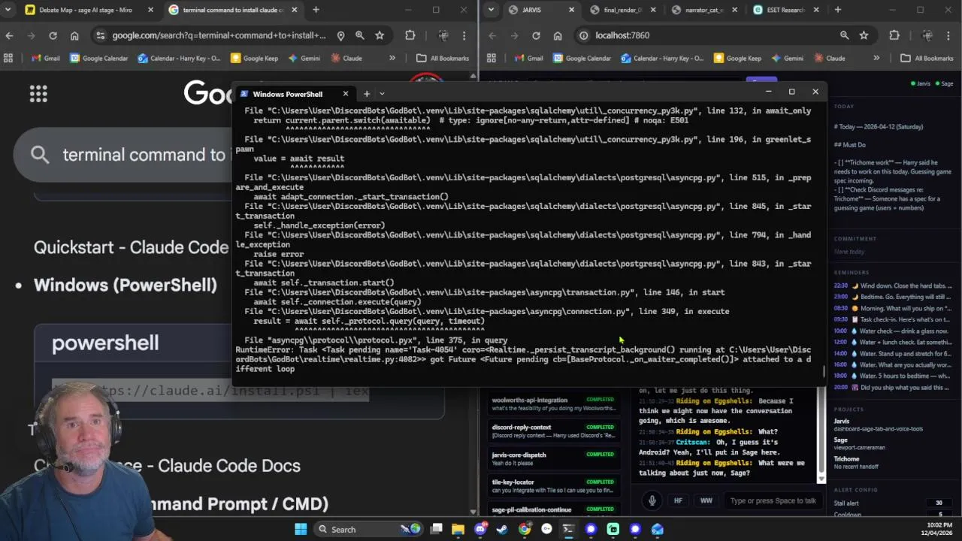The height and width of the screenshot is (541, 962).
Task: Click zoom magnifier in right address bar
Action: [844, 35]
